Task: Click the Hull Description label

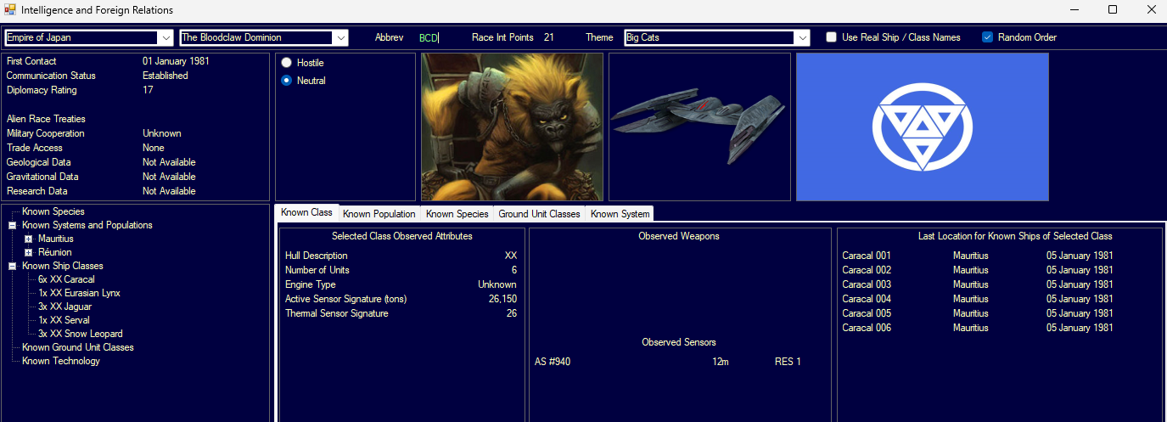Action: point(317,256)
